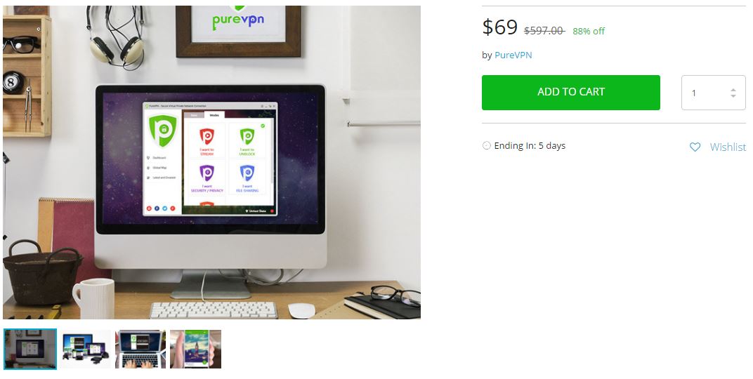Select the red Stream shield icon
Image resolution: width=753 pixels, height=379 pixels.
[x=207, y=136]
